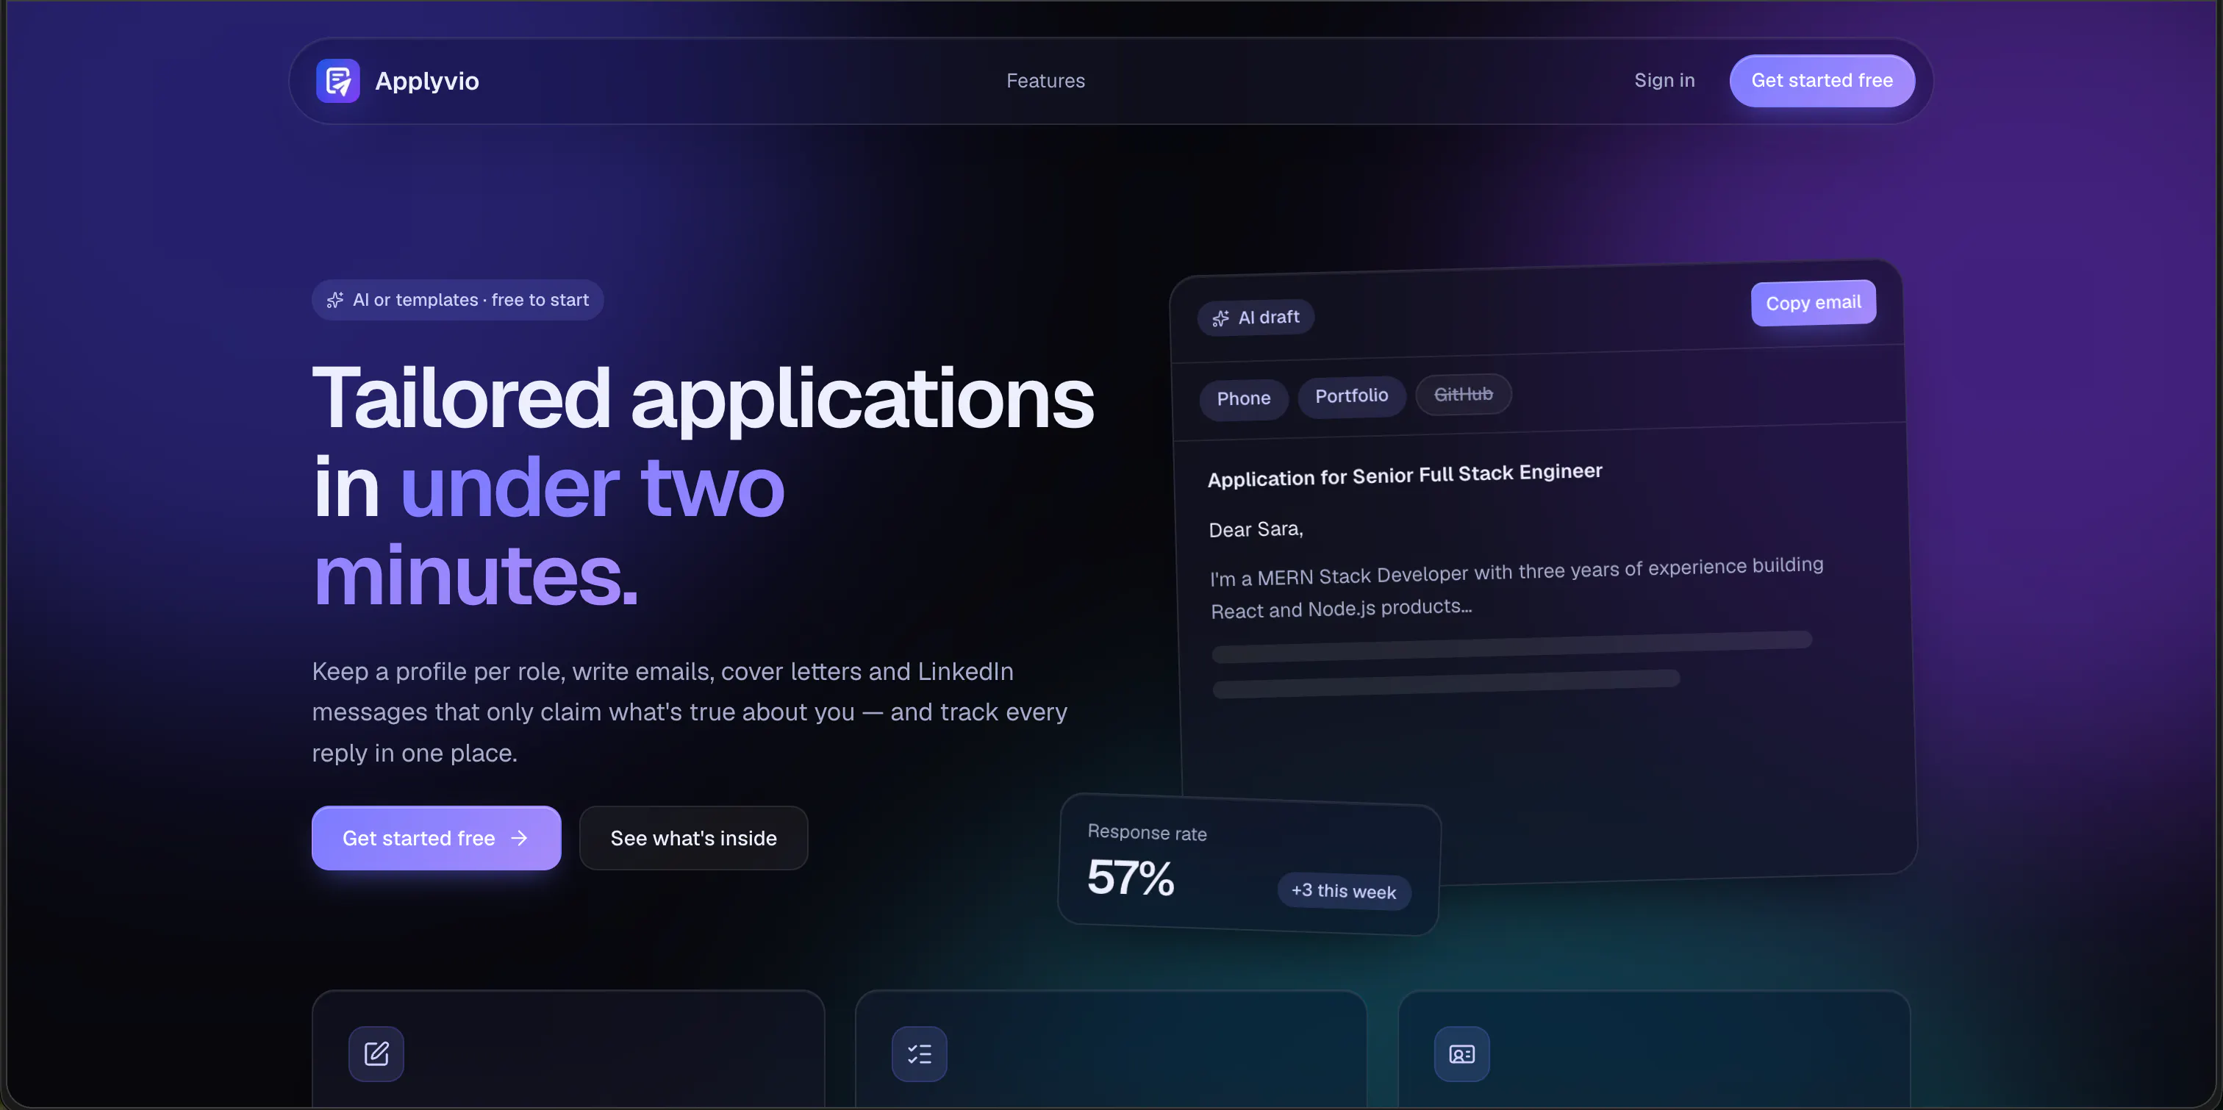Open the Sign in link
Image resolution: width=2223 pixels, height=1110 pixels.
1664,80
